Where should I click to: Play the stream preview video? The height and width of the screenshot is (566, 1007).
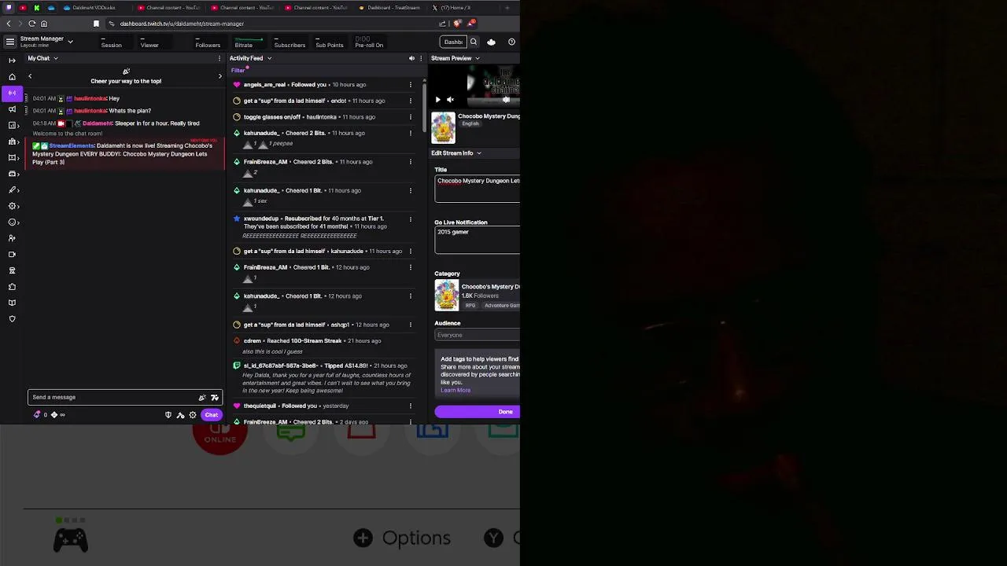point(438,100)
